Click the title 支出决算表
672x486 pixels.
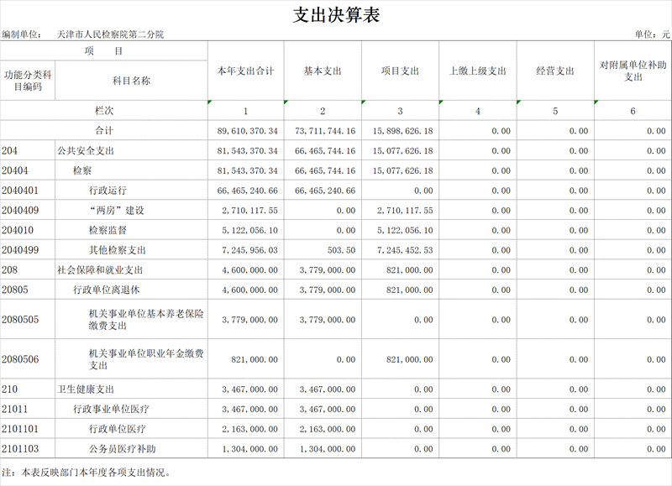tap(337, 15)
